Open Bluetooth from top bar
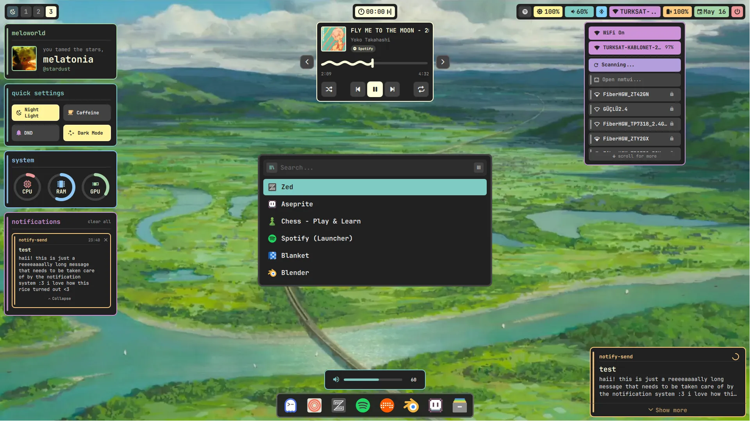Image resolution: width=750 pixels, height=421 pixels. (x=602, y=12)
